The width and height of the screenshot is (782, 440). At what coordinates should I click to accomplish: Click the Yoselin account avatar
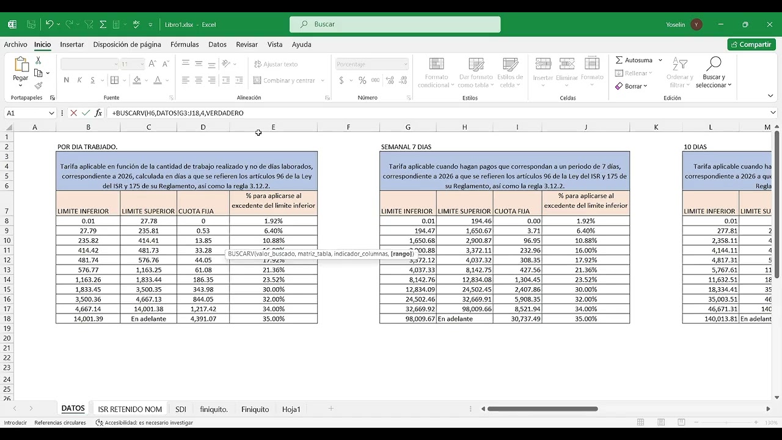click(696, 24)
